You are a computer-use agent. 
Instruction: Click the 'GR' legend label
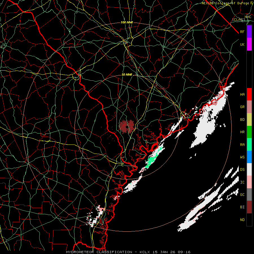[242, 107]
